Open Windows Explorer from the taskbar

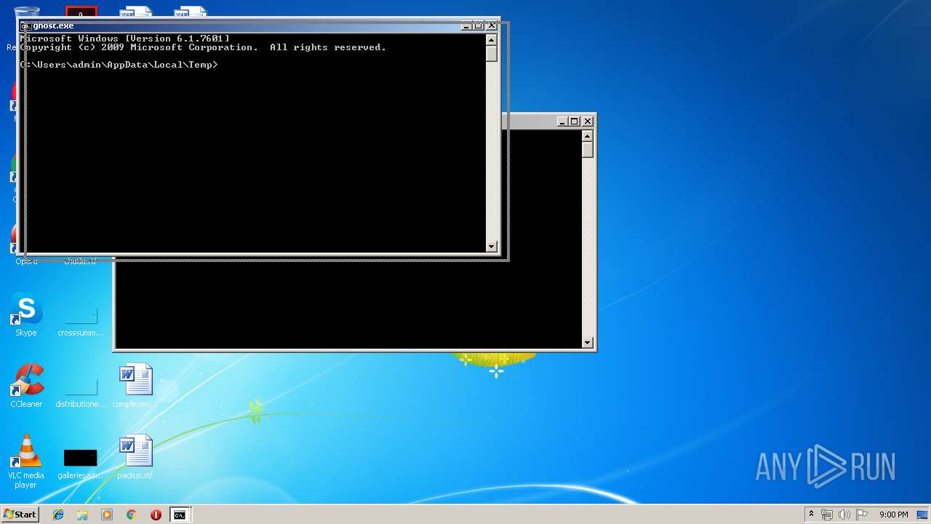82,515
